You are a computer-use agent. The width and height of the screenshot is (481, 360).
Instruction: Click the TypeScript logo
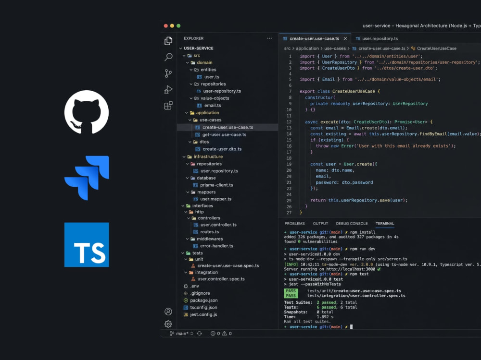(87, 245)
